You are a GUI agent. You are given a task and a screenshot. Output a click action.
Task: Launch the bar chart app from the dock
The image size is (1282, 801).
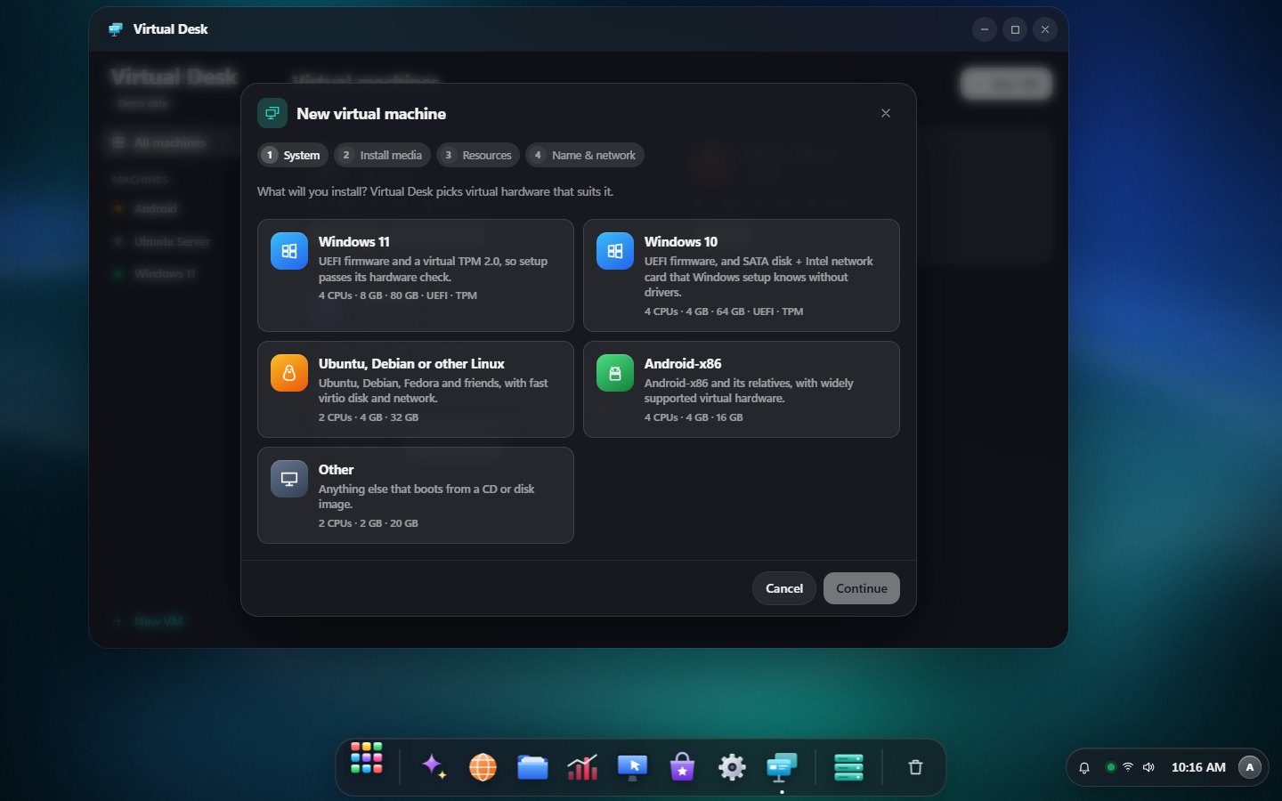(x=582, y=766)
